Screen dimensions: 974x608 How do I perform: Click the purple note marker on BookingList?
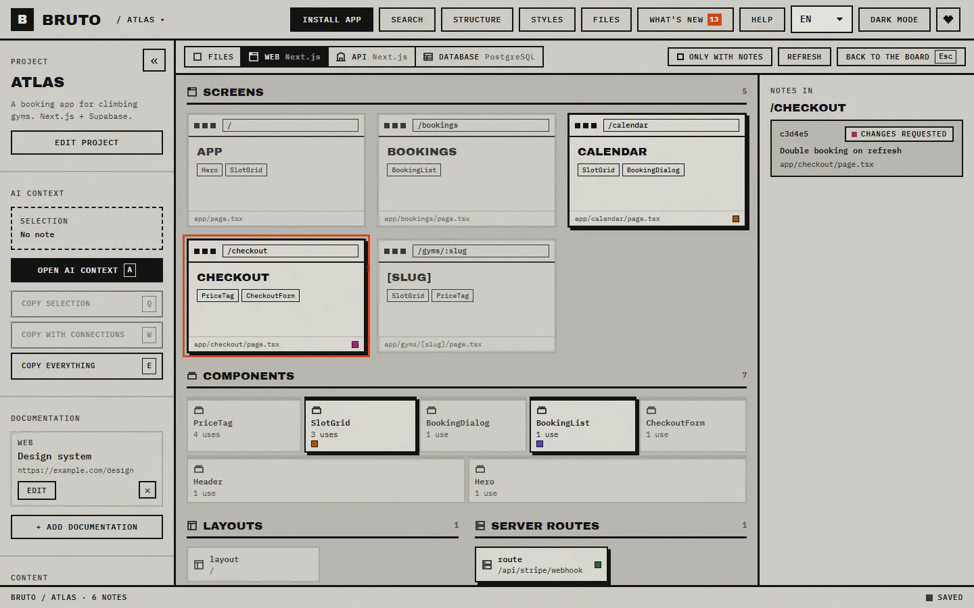tap(540, 444)
